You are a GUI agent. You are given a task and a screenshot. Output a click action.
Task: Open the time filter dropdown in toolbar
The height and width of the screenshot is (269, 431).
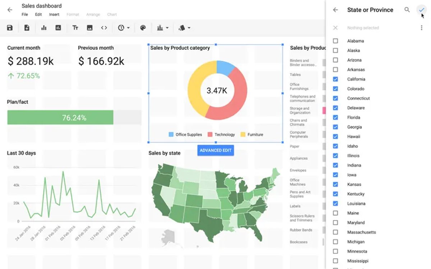coord(124,28)
